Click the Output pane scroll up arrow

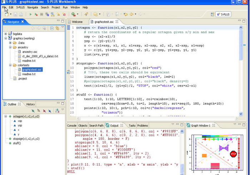click(182, 132)
